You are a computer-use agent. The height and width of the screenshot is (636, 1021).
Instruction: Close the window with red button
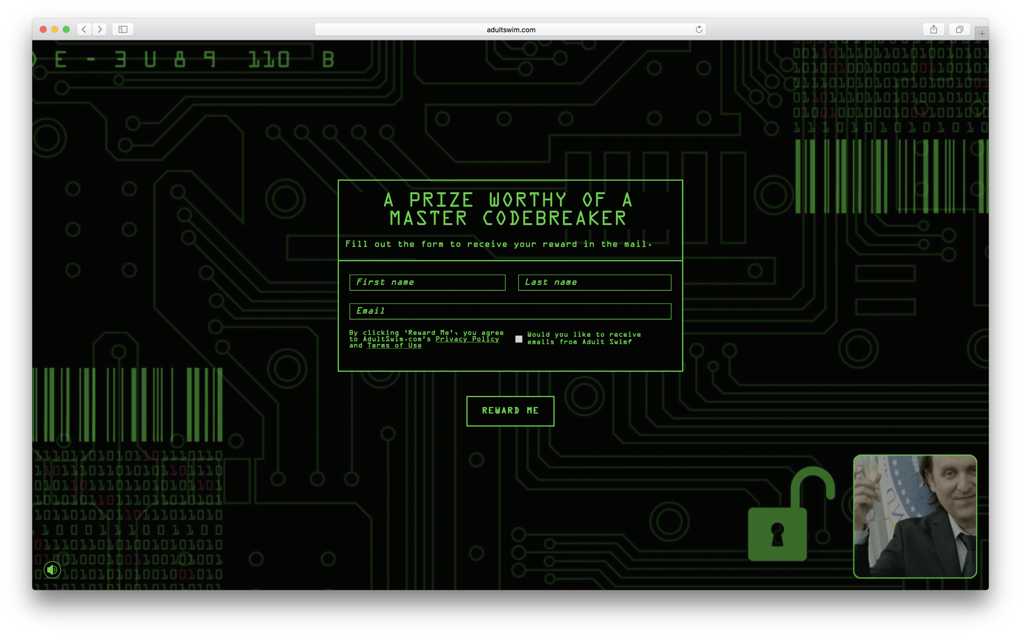click(43, 29)
